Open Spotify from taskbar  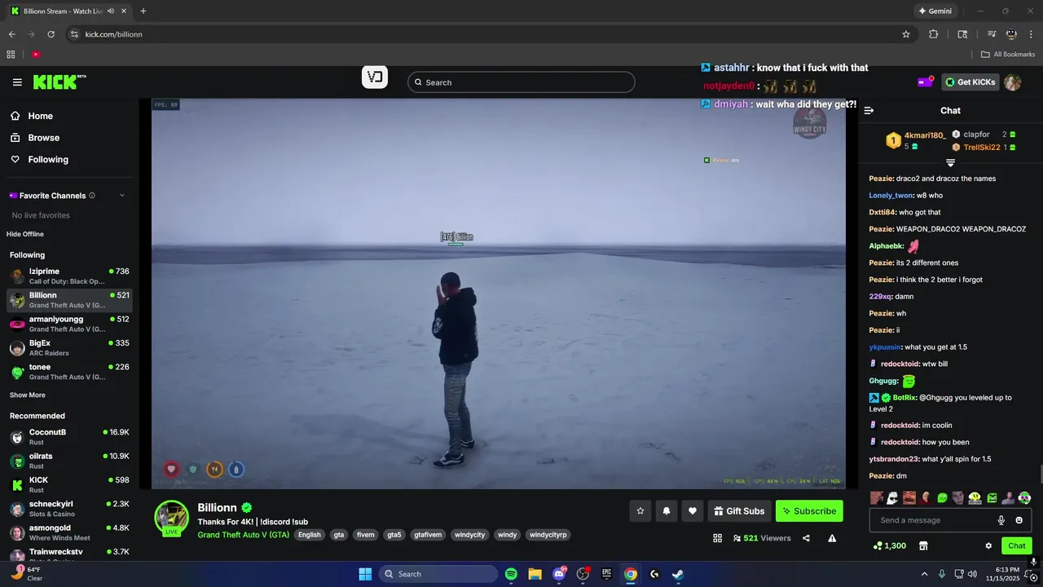pyautogui.click(x=511, y=574)
